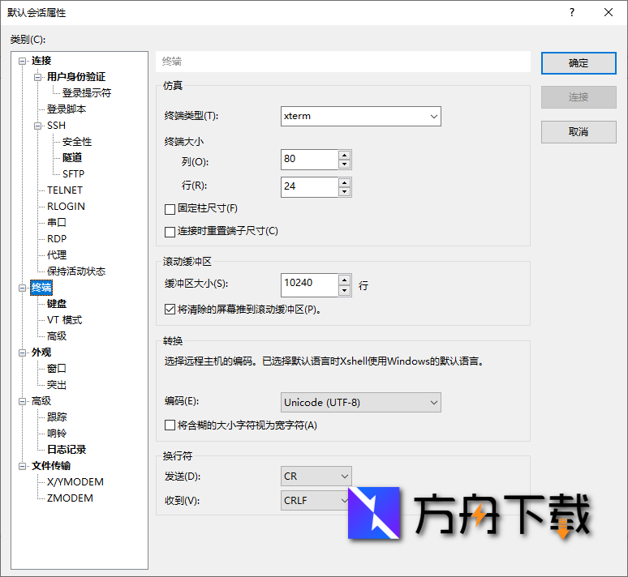The image size is (628, 577).
Task: Click the 列 input field showing 80
Action: [309, 160]
